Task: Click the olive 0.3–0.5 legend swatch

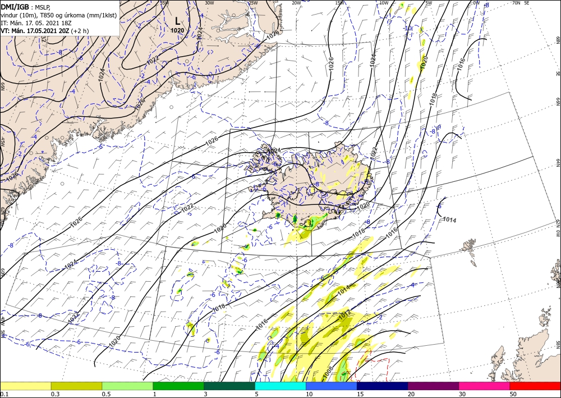Action: [x=76, y=386]
